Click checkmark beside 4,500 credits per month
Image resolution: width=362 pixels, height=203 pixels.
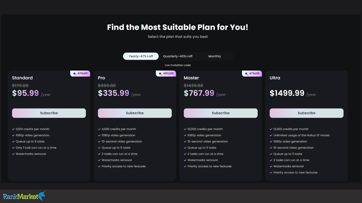pos(99,129)
